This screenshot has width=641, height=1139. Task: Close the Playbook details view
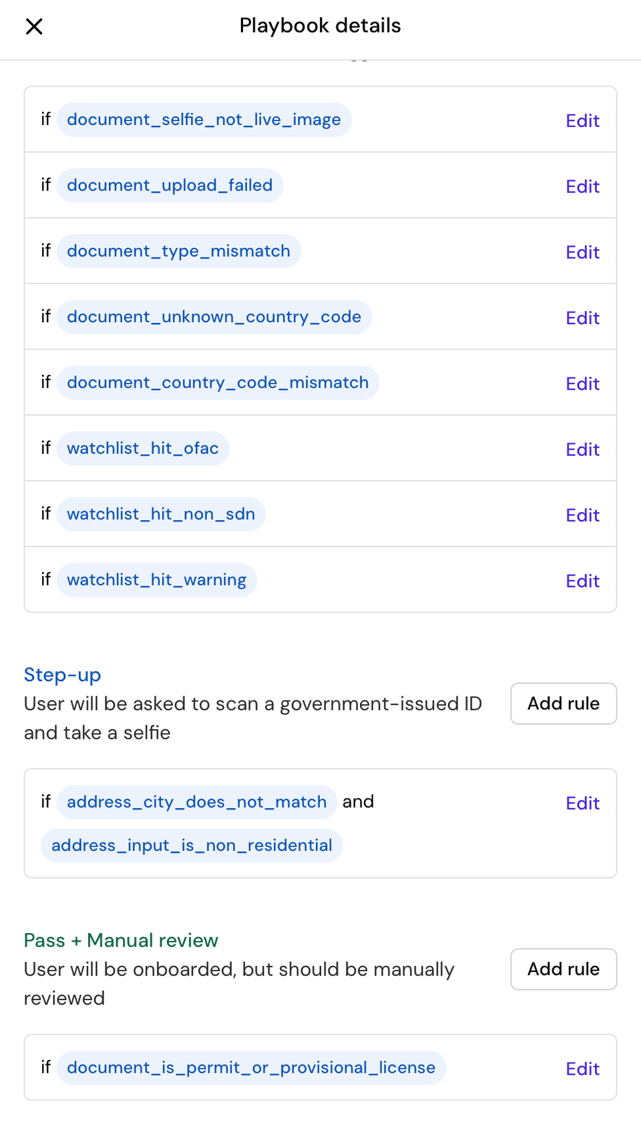pyautogui.click(x=34, y=26)
